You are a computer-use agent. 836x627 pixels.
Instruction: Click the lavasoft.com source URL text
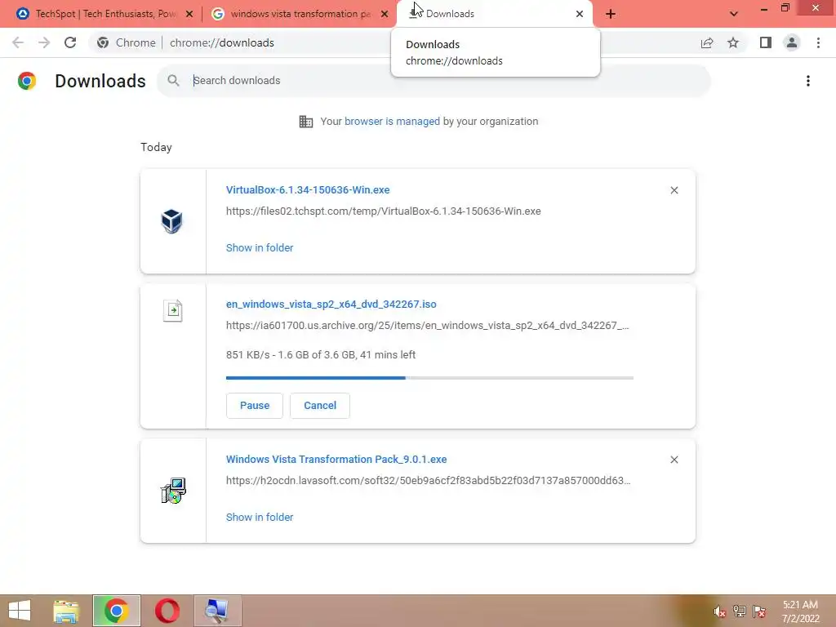(x=428, y=481)
